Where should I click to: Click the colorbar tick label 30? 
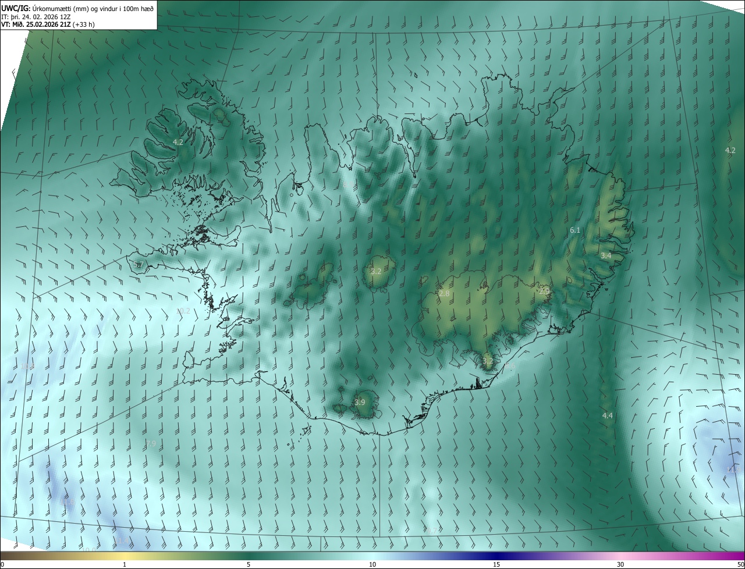[620, 564]
